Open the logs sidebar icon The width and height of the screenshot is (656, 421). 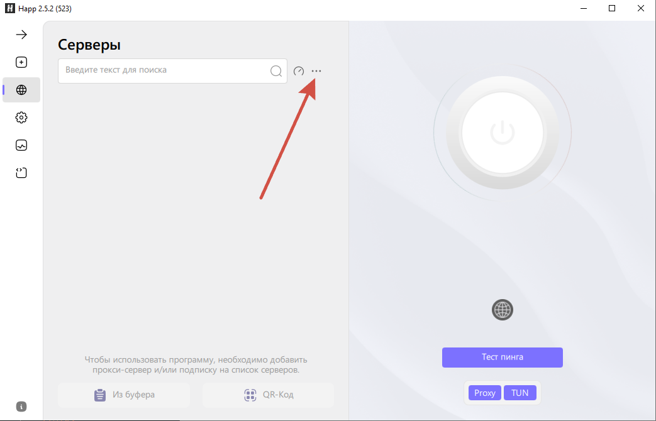21,173
